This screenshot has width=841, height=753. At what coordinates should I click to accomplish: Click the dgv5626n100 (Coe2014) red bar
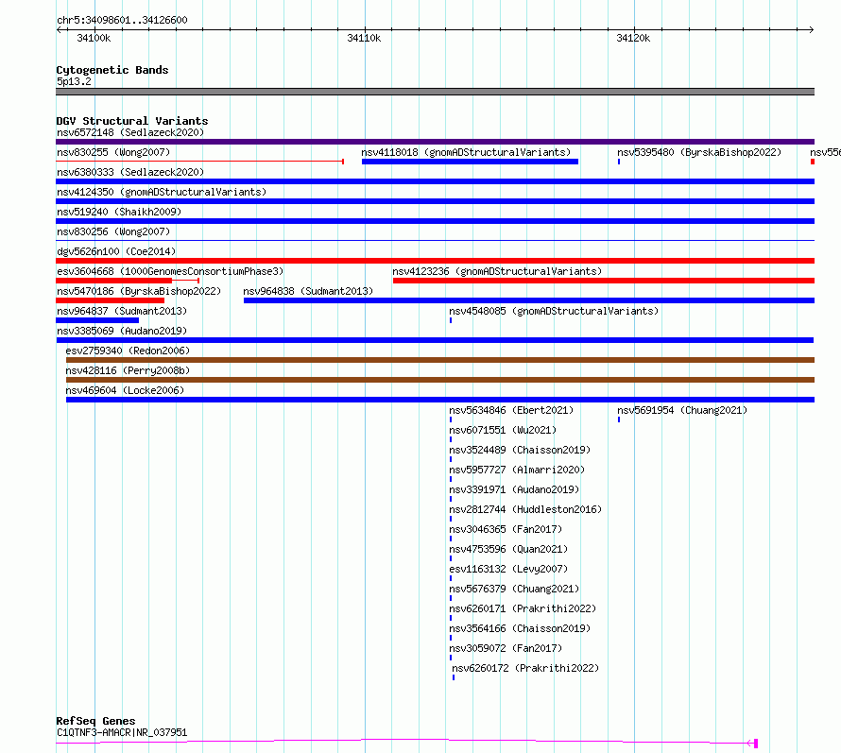[435, 261]
